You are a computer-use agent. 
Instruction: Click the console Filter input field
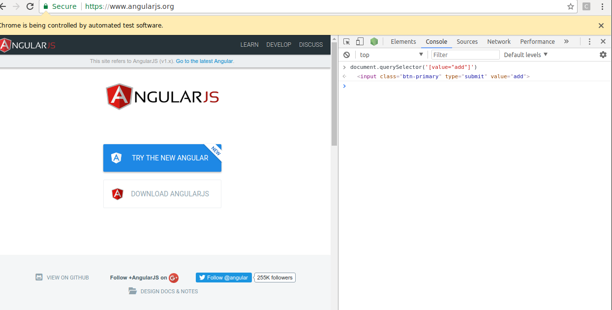click(465, 55)
